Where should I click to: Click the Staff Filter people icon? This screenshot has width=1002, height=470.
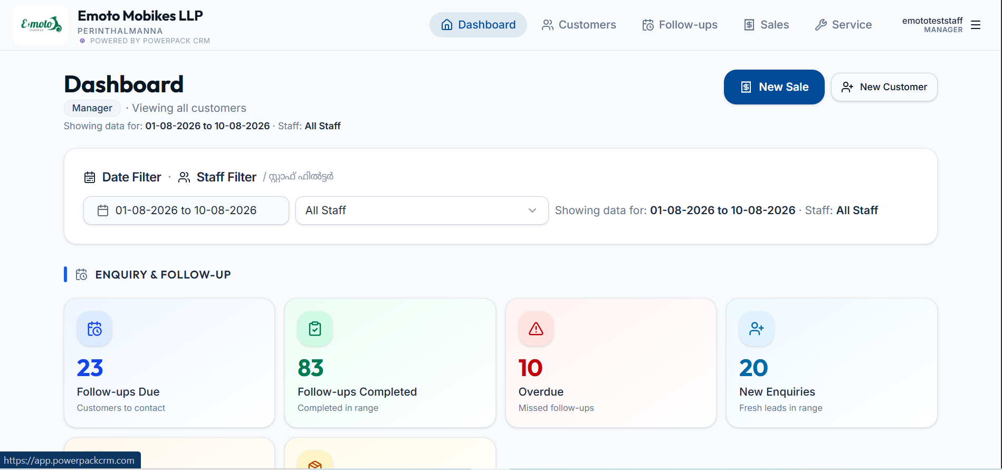tap(184, 177)
